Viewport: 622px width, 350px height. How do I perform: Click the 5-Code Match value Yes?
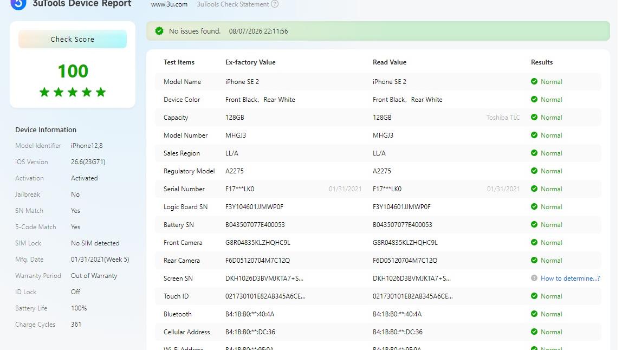(x=75, y=227)
